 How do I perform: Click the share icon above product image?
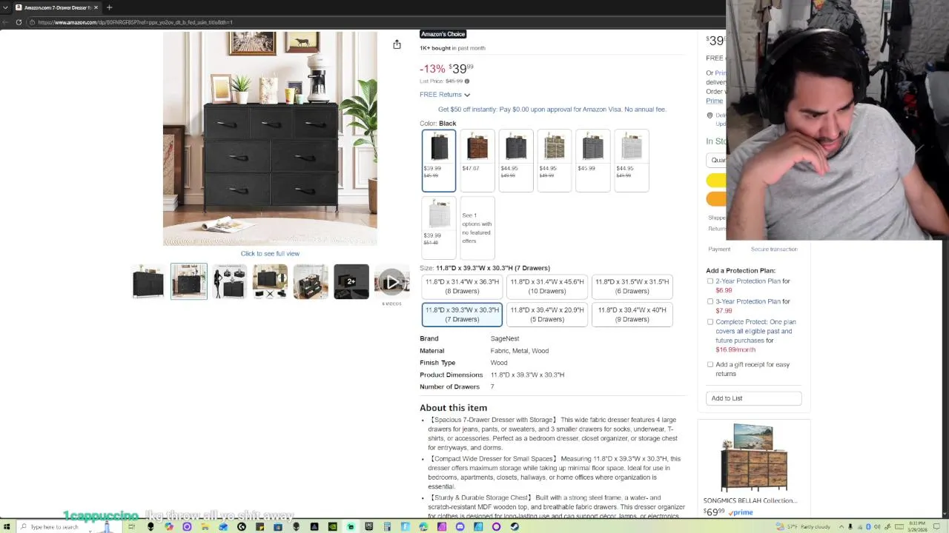point(397,44)
